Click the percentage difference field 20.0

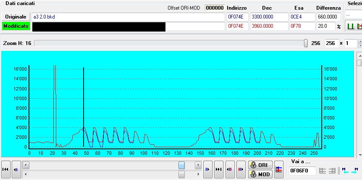pos(326,26)
